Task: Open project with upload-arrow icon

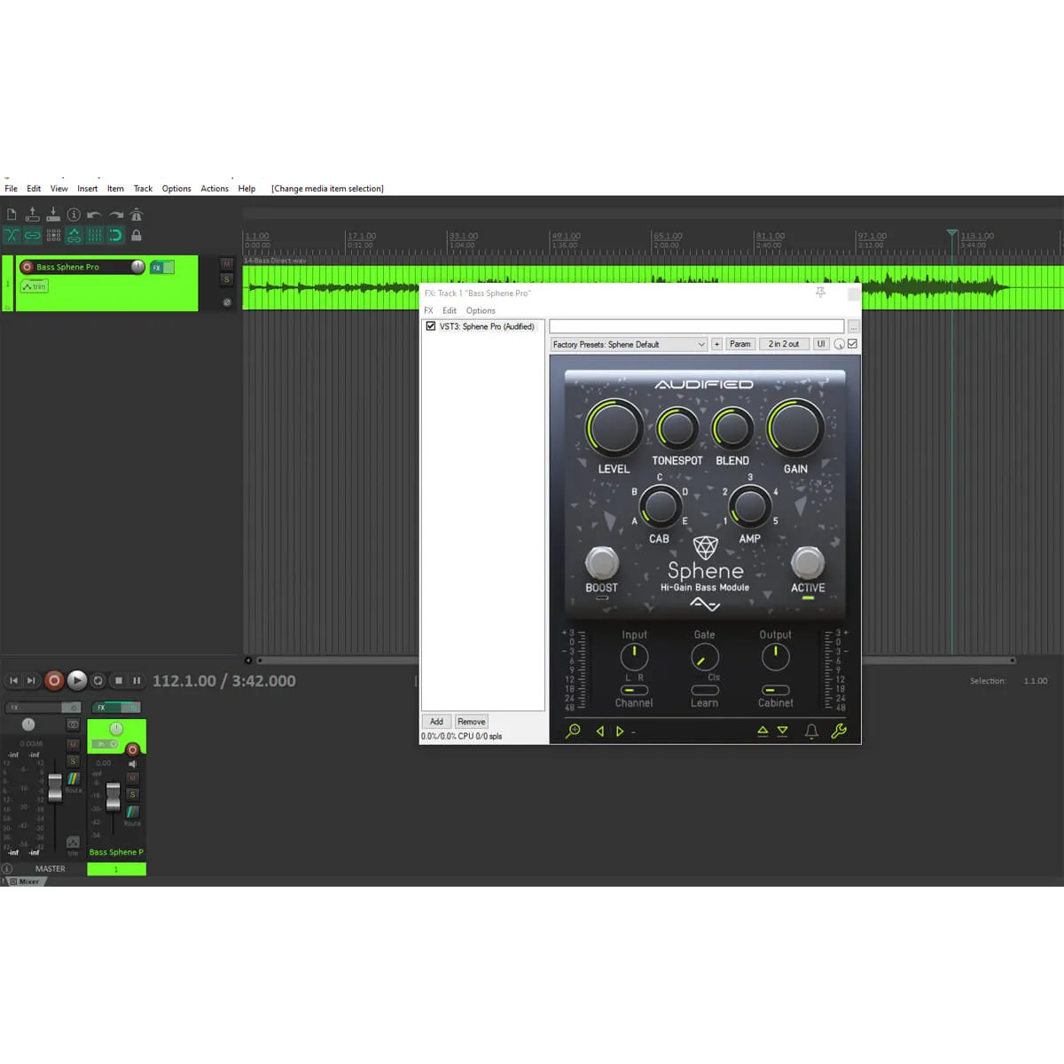Action: click(x=33, y=215)
